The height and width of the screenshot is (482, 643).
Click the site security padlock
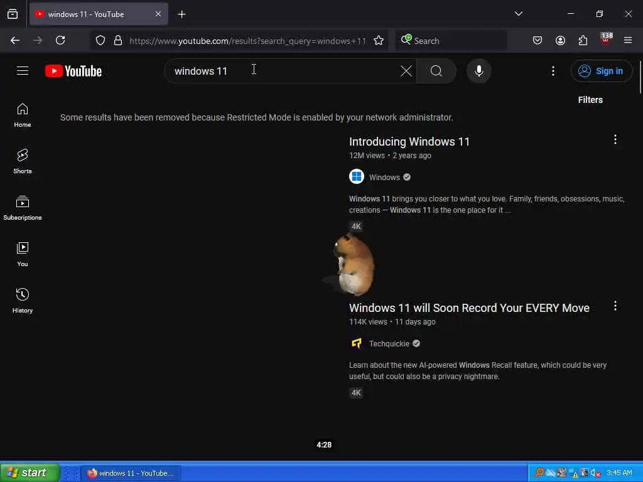click(x=118, y=40)
